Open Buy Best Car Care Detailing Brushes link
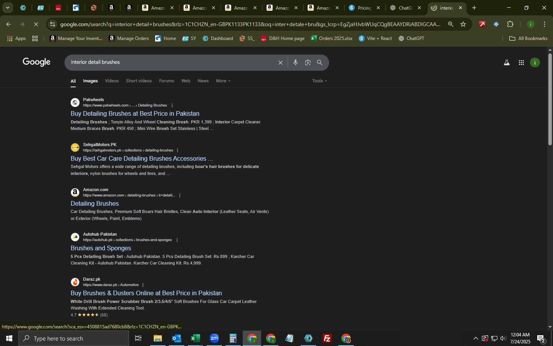The height and width of the screenshot is (346, 553). [x=142, y=159]
